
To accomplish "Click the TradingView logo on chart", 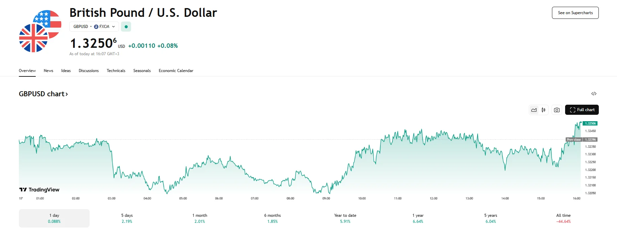I will 39,190.
